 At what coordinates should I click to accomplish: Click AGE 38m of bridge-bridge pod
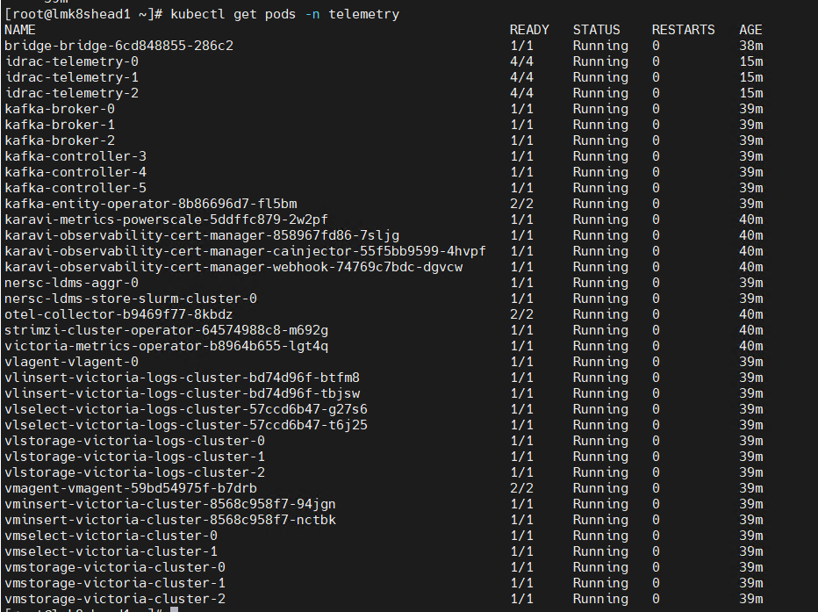pos(750,46)
